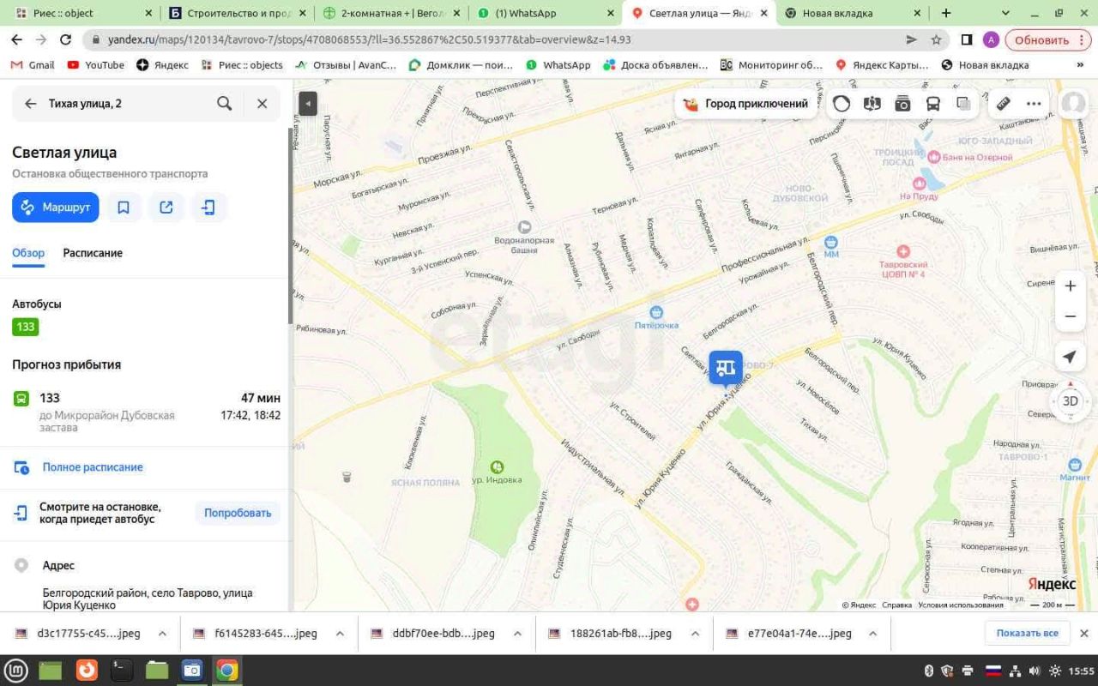Viewport: 1098px width, 686px height.
Task: Open the Полное расписание link
Action: (x=93, y=467)
